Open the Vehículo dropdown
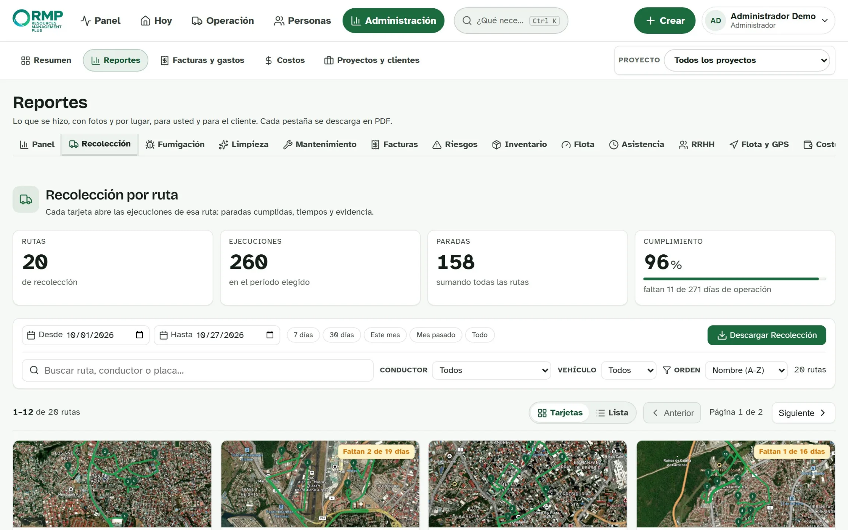848x530 pixels. pyautogui.click(x=628, y=370)
